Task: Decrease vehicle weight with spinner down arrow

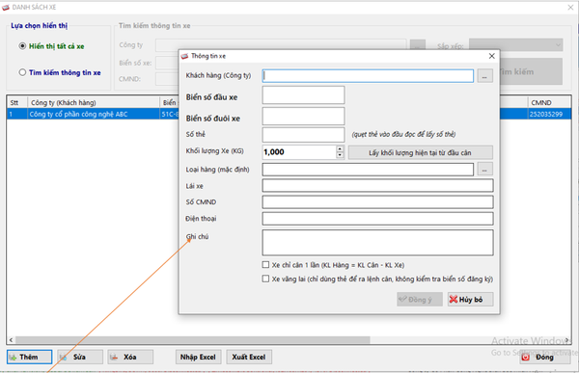Action: pos(340,155)
